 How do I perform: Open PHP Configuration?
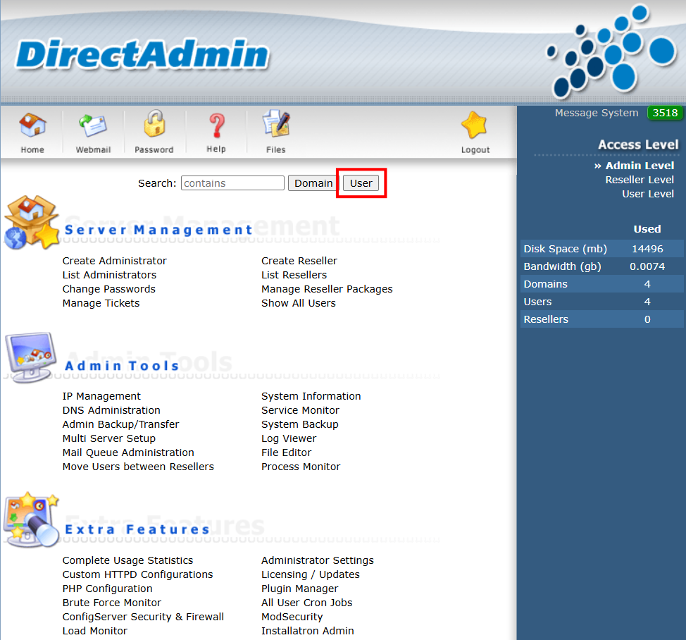[x=108, y=589]
